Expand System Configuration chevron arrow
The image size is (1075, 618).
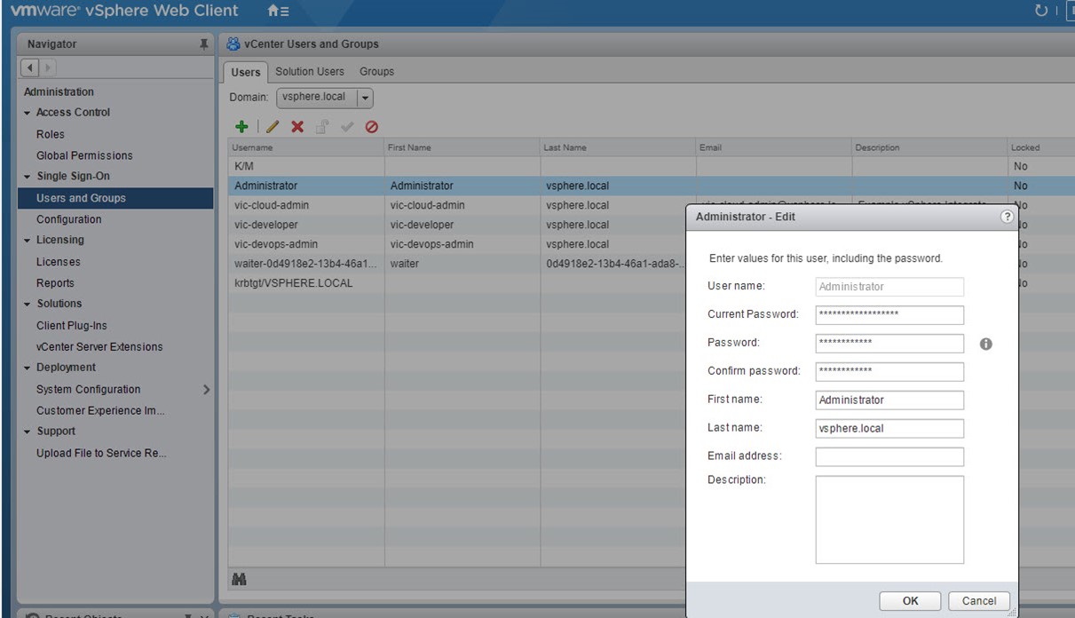[207, 390]
